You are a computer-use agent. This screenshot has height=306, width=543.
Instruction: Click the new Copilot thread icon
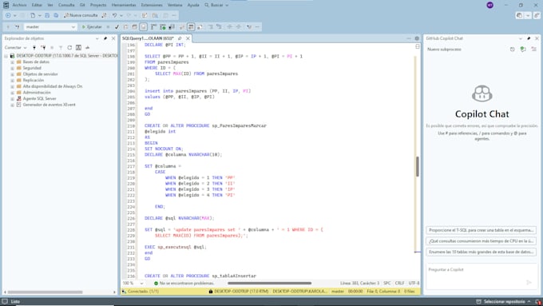(523, 50)
